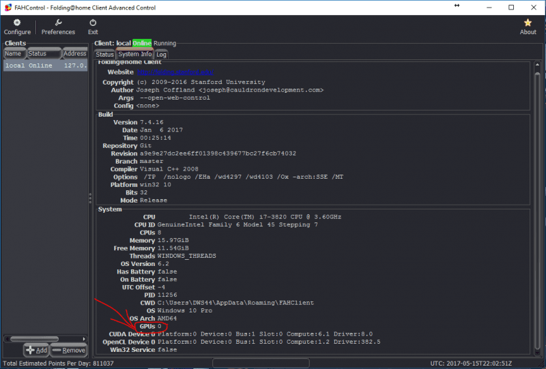The width and height of the screenshot is (546, 369).
Task: Click the Status column header in Clients
Action: (44, 54)
